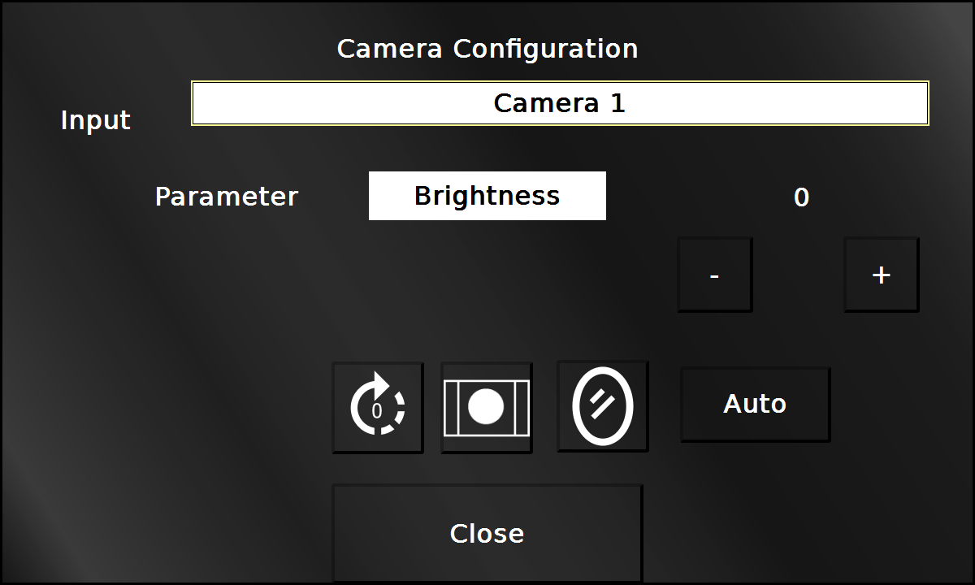Tap the Auto button
Screen dimensions: 975x585
[x=755, y=405]
